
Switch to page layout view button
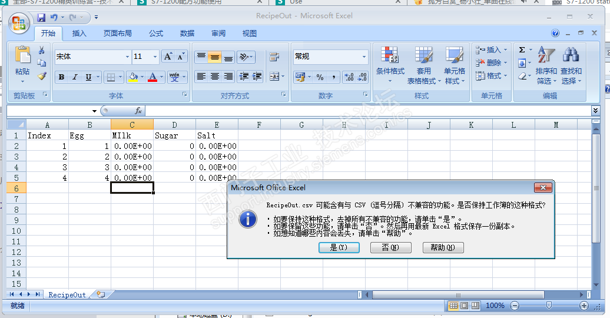click(x=465, y=306)
